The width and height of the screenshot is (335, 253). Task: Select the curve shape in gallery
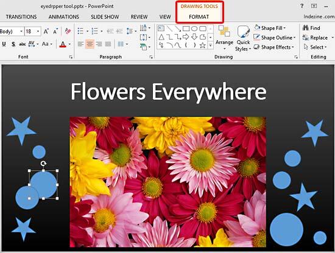pyautogui.click(x=178, y=45)
